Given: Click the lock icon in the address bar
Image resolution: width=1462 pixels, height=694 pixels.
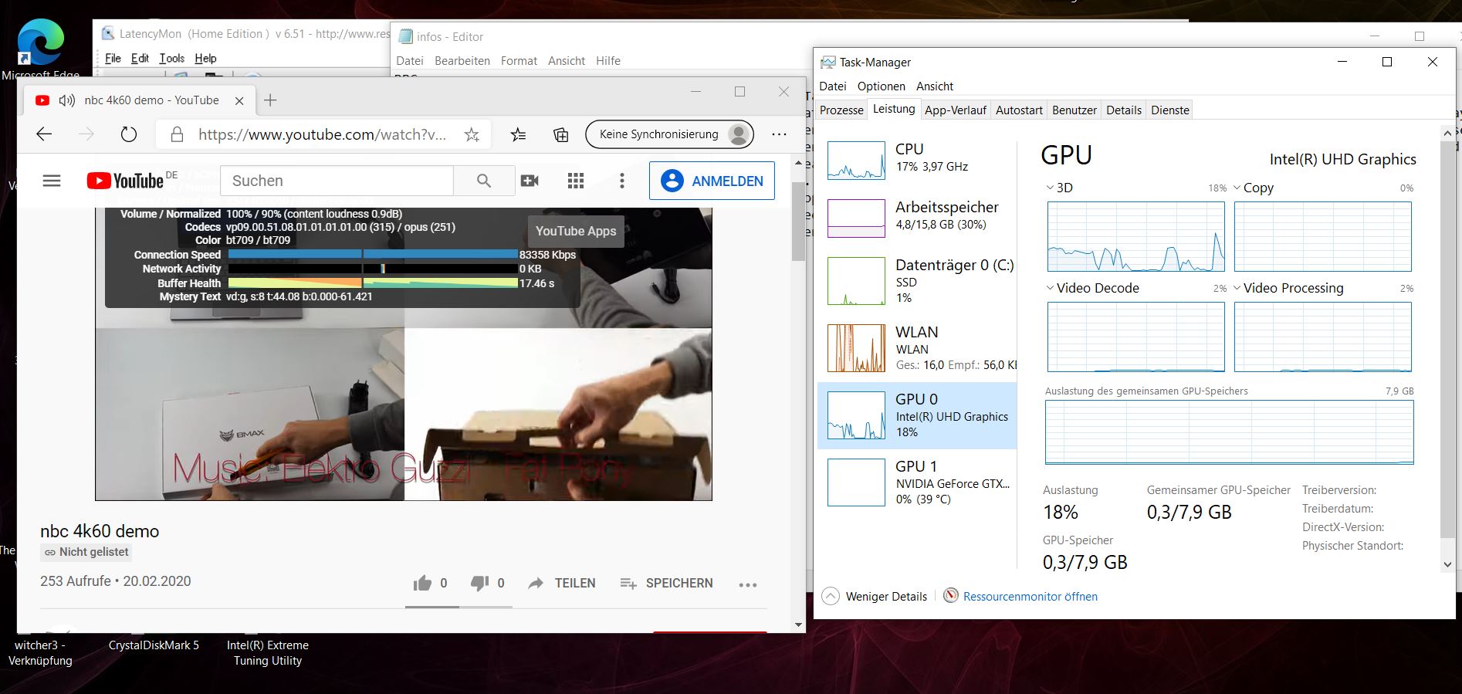Looking at the screenshot, I should tap(177, 134).
